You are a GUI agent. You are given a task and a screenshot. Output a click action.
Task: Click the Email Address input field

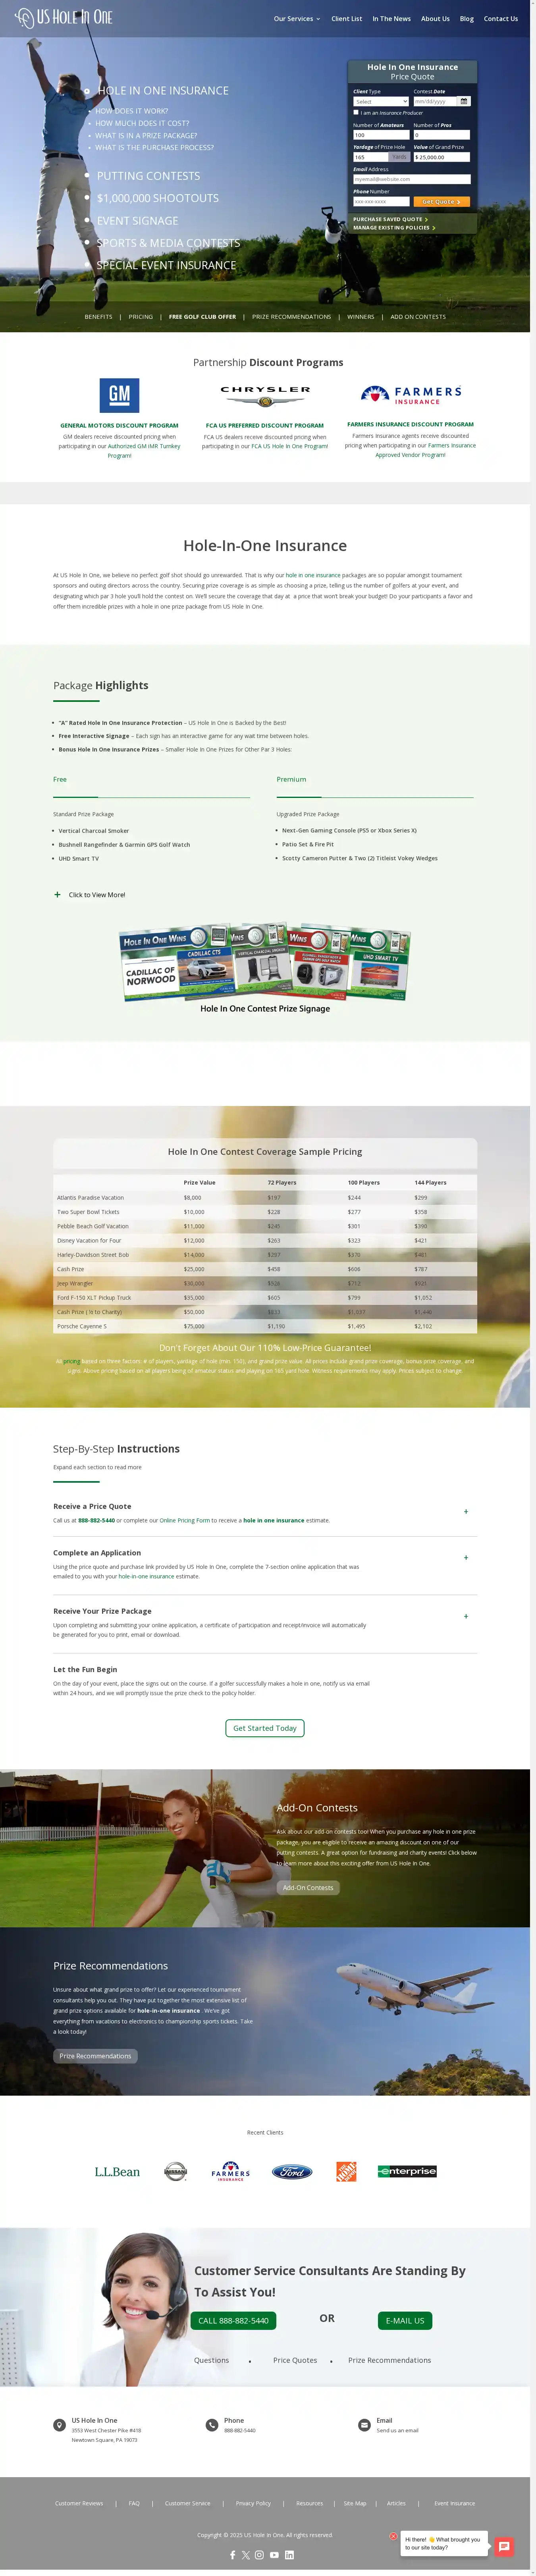click(x=411, y=179)
